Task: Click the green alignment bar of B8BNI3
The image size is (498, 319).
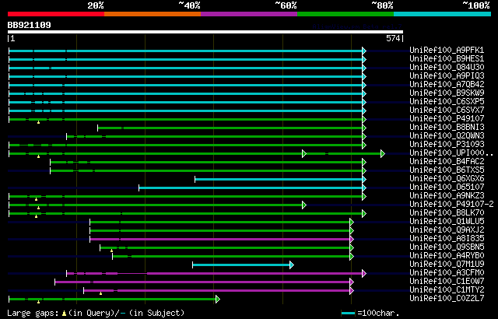Action: click(230, 128)
